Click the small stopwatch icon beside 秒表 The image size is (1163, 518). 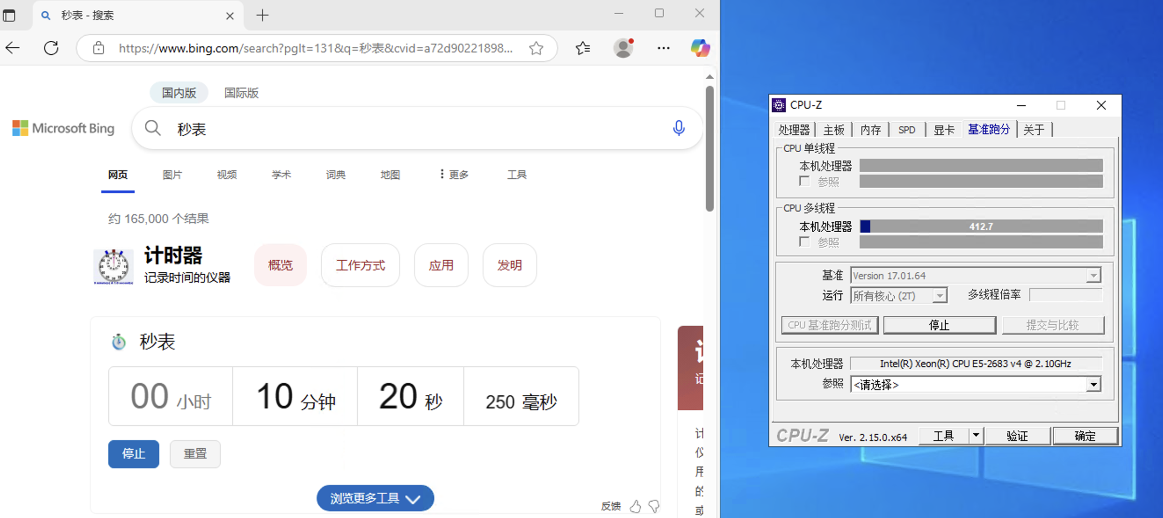(119, 342)
